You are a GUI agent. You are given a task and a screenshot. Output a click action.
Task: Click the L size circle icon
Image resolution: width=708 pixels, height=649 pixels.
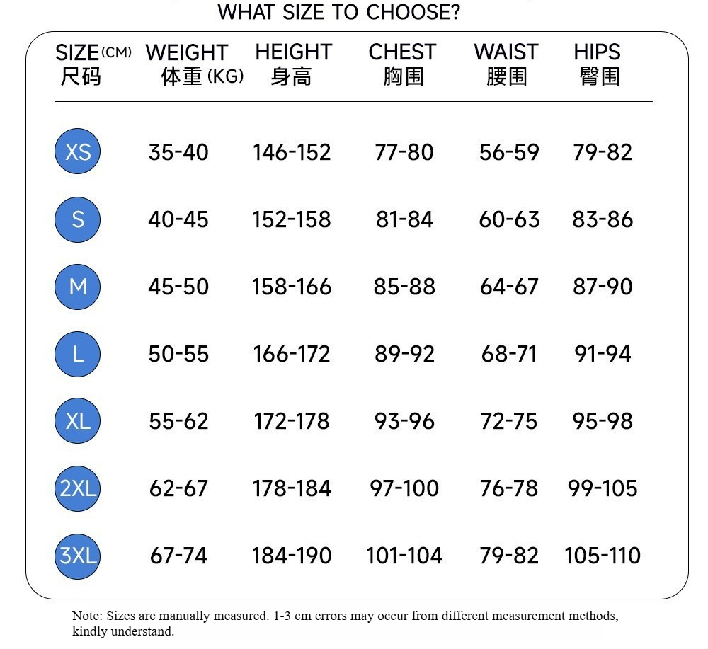(77, 354)
